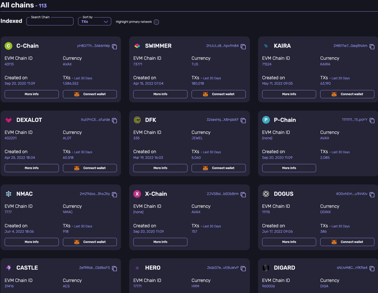
Task: Copy the HERO chain ID
Action: coord(243,269)
